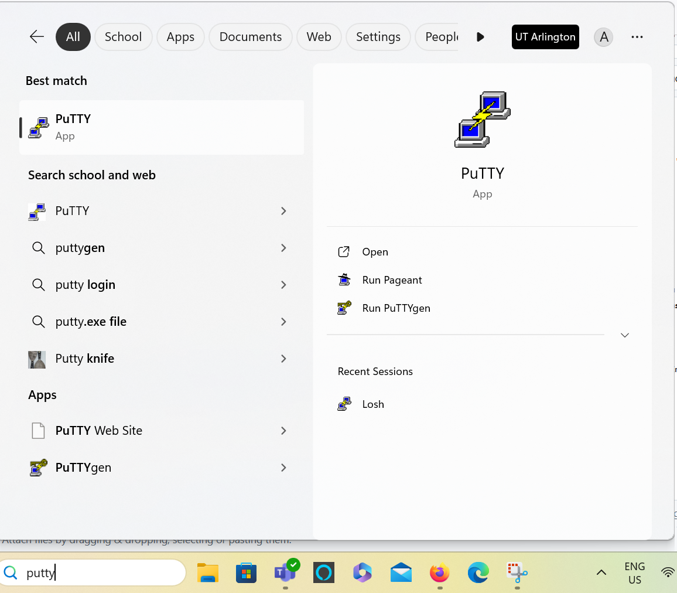Select the PuTTY best match result
Screen dimensions: 677x593
pyautogui.click(x=161, y=127)
